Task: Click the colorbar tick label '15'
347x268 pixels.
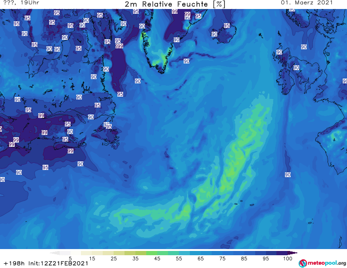Action: tap(92, 259)
